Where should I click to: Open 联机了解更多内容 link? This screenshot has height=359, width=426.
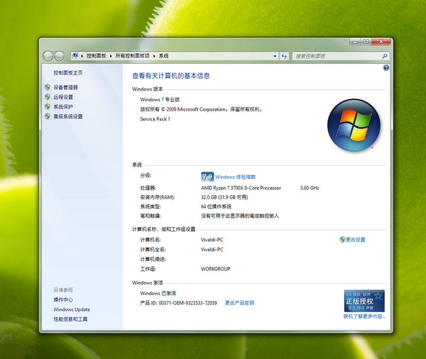click(364, 316)
